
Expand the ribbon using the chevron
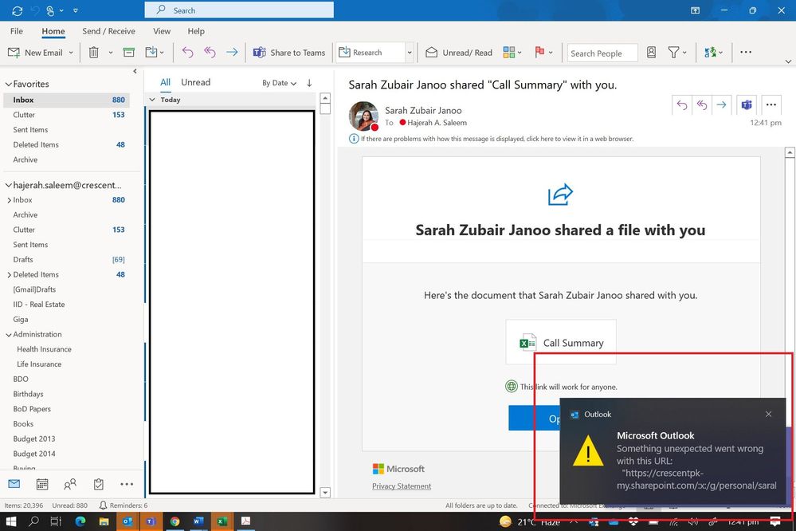(788, 61)
